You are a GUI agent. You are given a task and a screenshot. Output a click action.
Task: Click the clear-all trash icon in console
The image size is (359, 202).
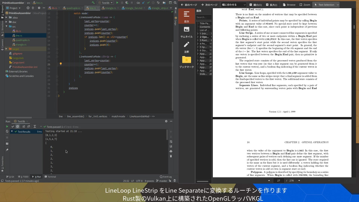pyautogui.click(x=171, y=156)
